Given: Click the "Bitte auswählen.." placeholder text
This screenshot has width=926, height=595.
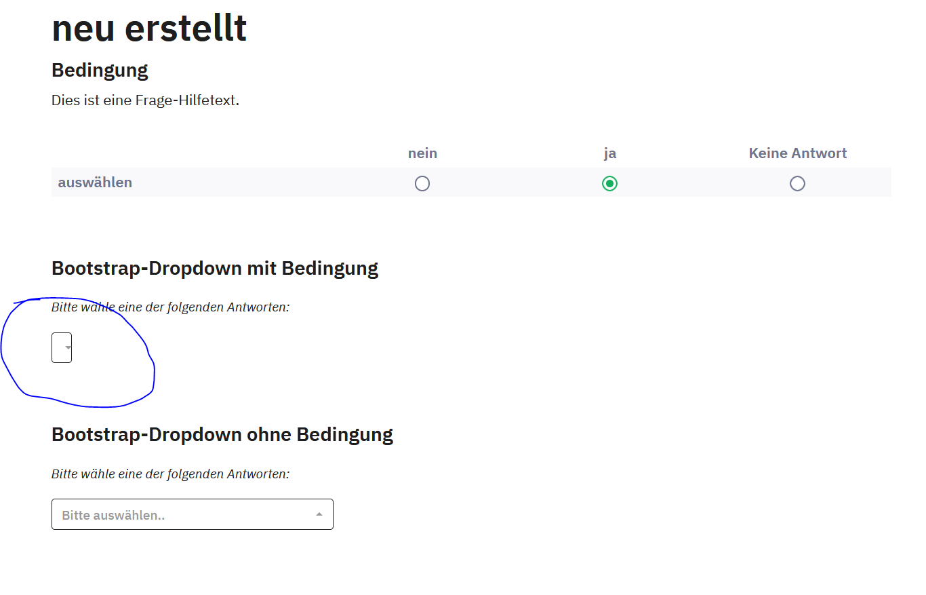Looking at the screenshot, I should point(113,515).
